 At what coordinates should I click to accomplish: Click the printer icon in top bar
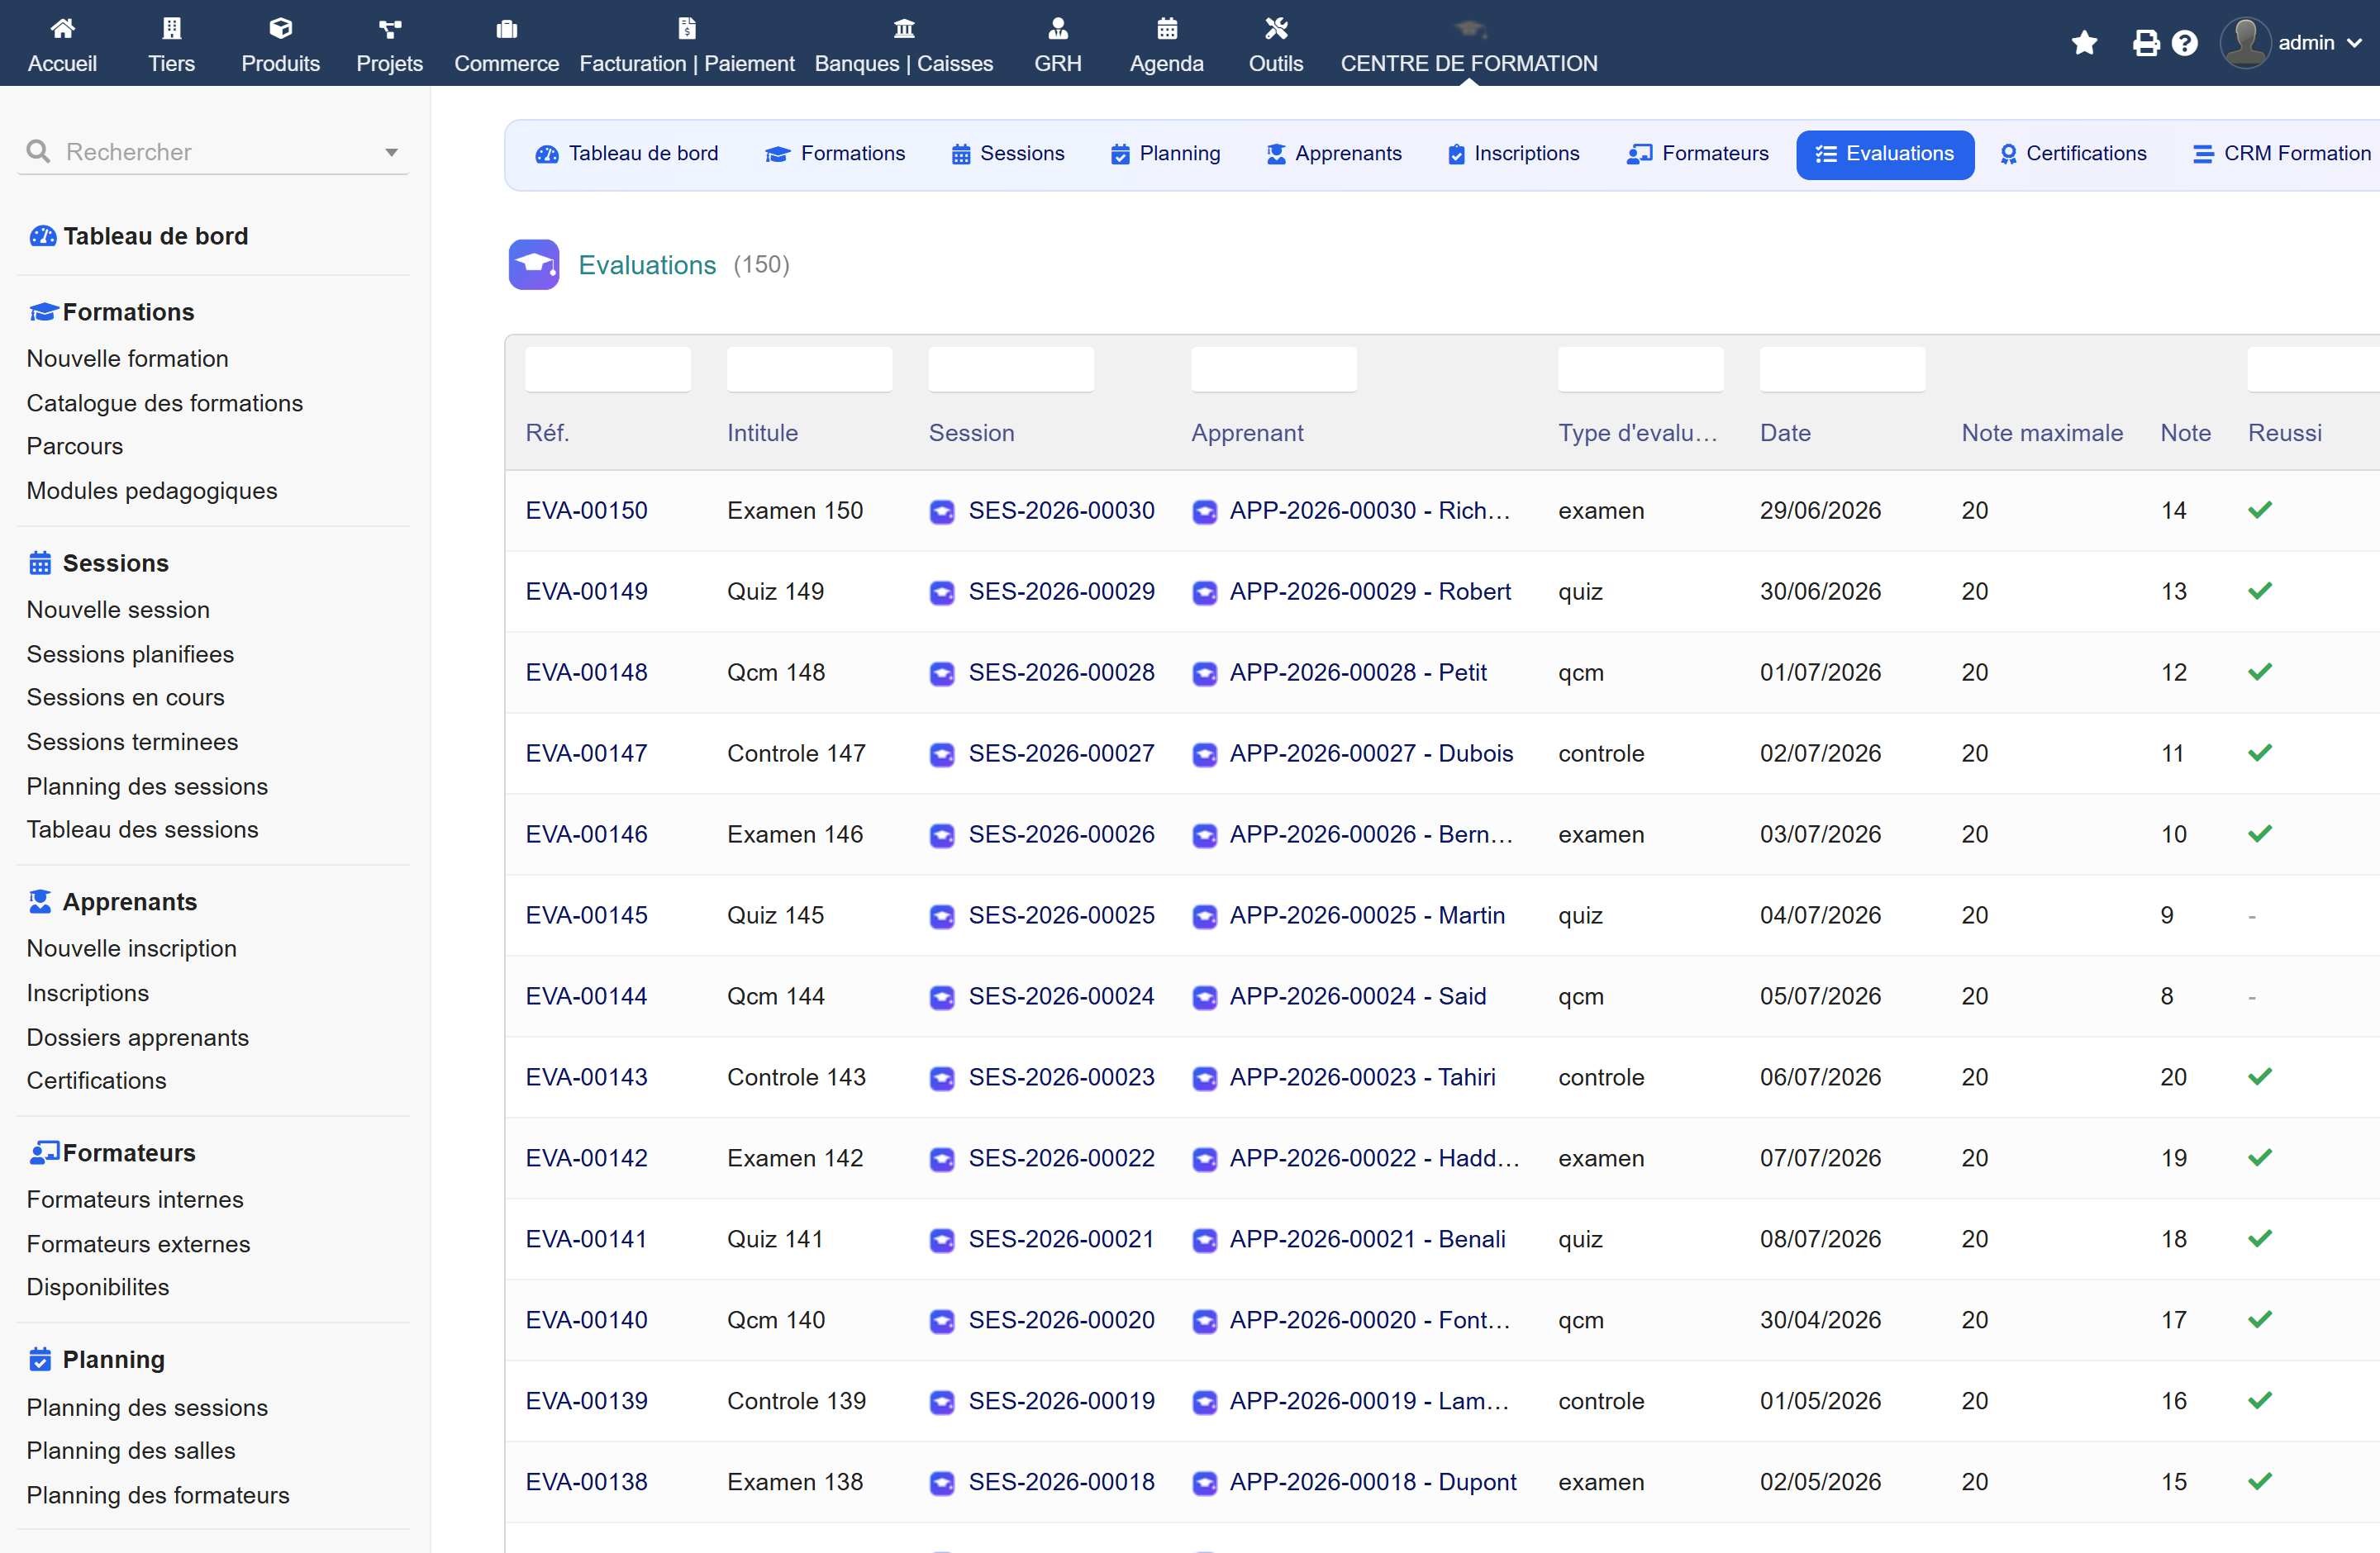point(2145,43)
